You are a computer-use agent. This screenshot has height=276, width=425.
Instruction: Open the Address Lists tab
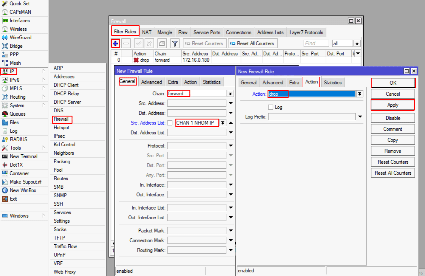pos(271,32)
